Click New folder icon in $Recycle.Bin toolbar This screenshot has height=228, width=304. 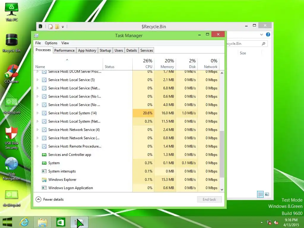point(57,26)
